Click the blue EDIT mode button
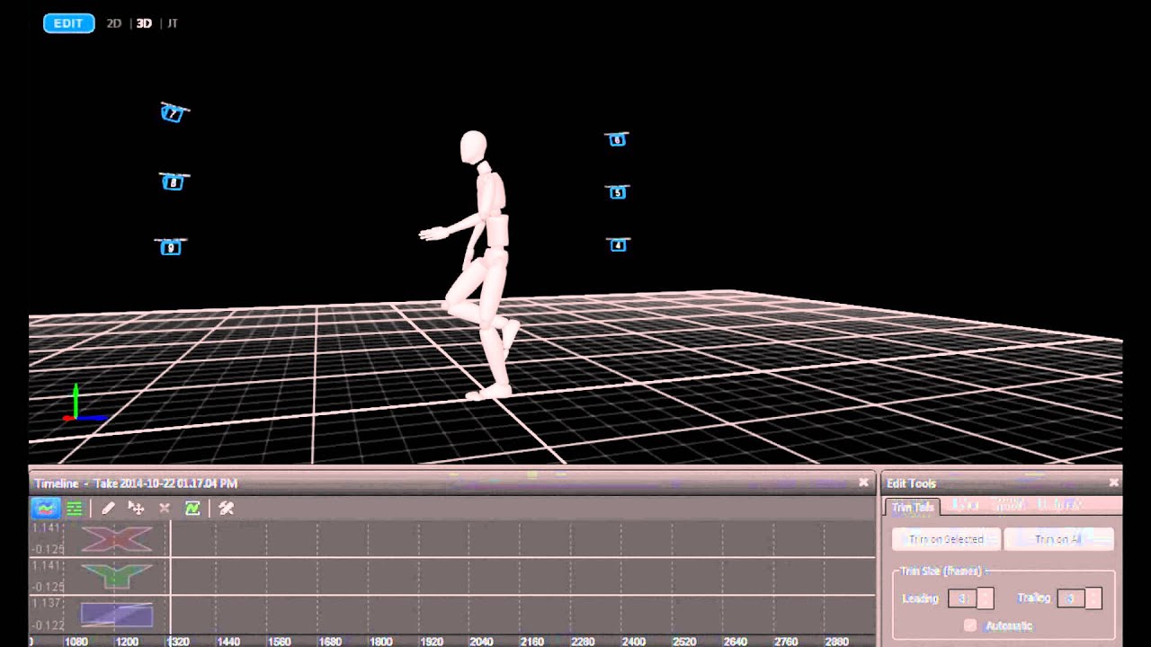 [x=68, y=23]
